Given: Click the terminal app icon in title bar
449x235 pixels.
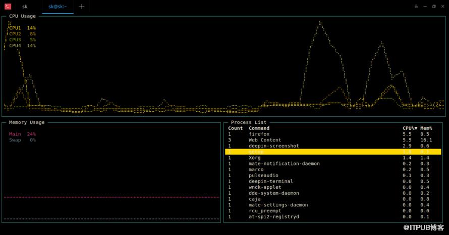Looking at the screenshot, I should tap(8, 6).
